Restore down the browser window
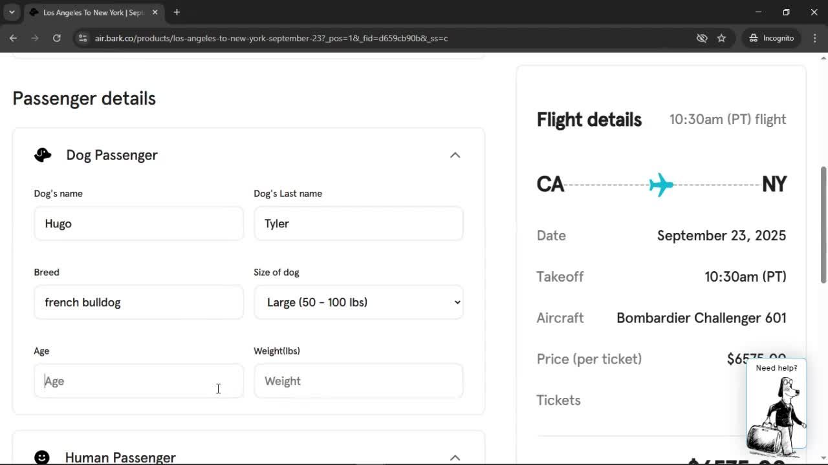This screenshot has width=828, height=465. click(x=787, y=12)
